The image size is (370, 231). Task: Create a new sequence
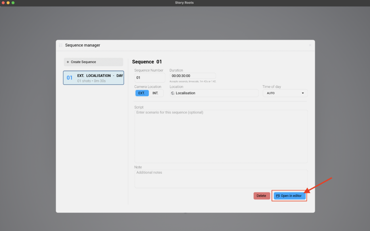click(x=93, y=62)
